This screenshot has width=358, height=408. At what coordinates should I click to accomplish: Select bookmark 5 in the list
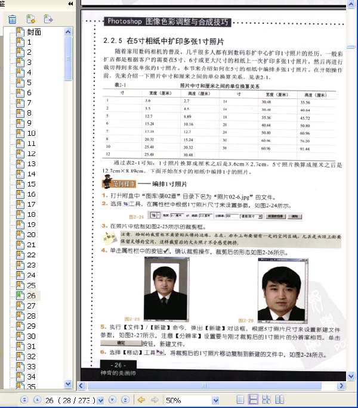pyautogui.click(x=29, y=83)
